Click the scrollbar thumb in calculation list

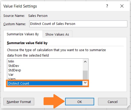pos(85,75)
